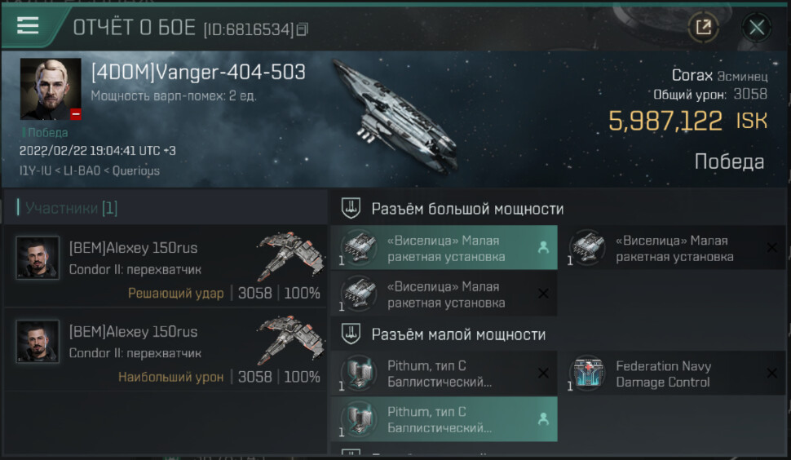The height and width of the screenshot is (460, 791).
Task: Click the share report icon
Action: click(x=703, y=27)
